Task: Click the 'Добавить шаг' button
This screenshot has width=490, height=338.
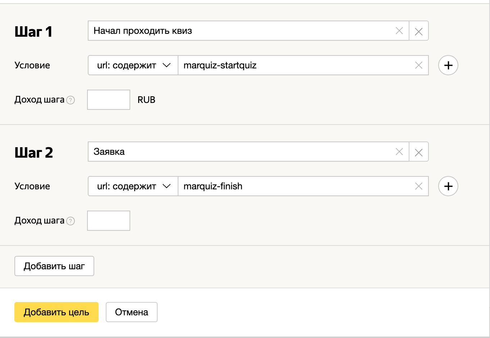Action: pyautogui.click(x=54, y=266)
